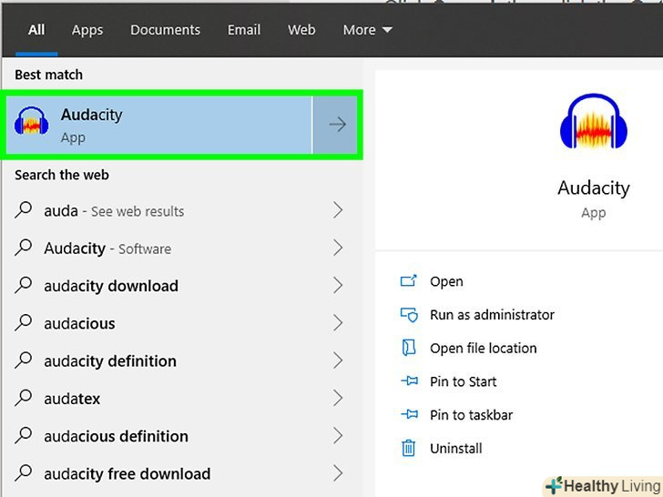The image size is (663, 497).
Task: Expand the audatex suggestion chevron
Action: 337,399
